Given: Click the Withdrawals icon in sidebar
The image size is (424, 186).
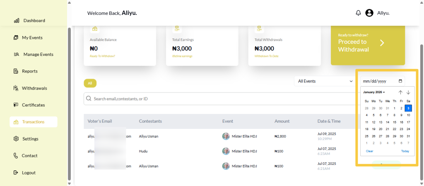Looking at the screenshot, I should [16, 88].
